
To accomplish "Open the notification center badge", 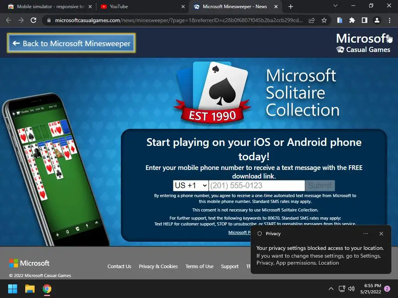I will coord(387,289).
